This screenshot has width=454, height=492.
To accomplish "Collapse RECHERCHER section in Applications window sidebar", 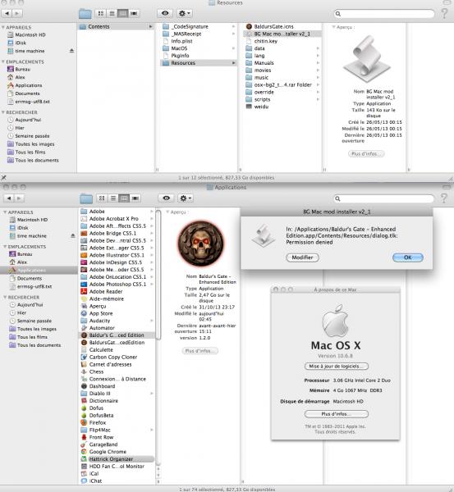I will pos(5,297).
